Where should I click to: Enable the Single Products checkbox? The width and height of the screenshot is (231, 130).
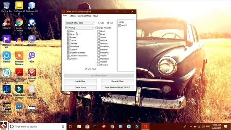click(97, 28)
